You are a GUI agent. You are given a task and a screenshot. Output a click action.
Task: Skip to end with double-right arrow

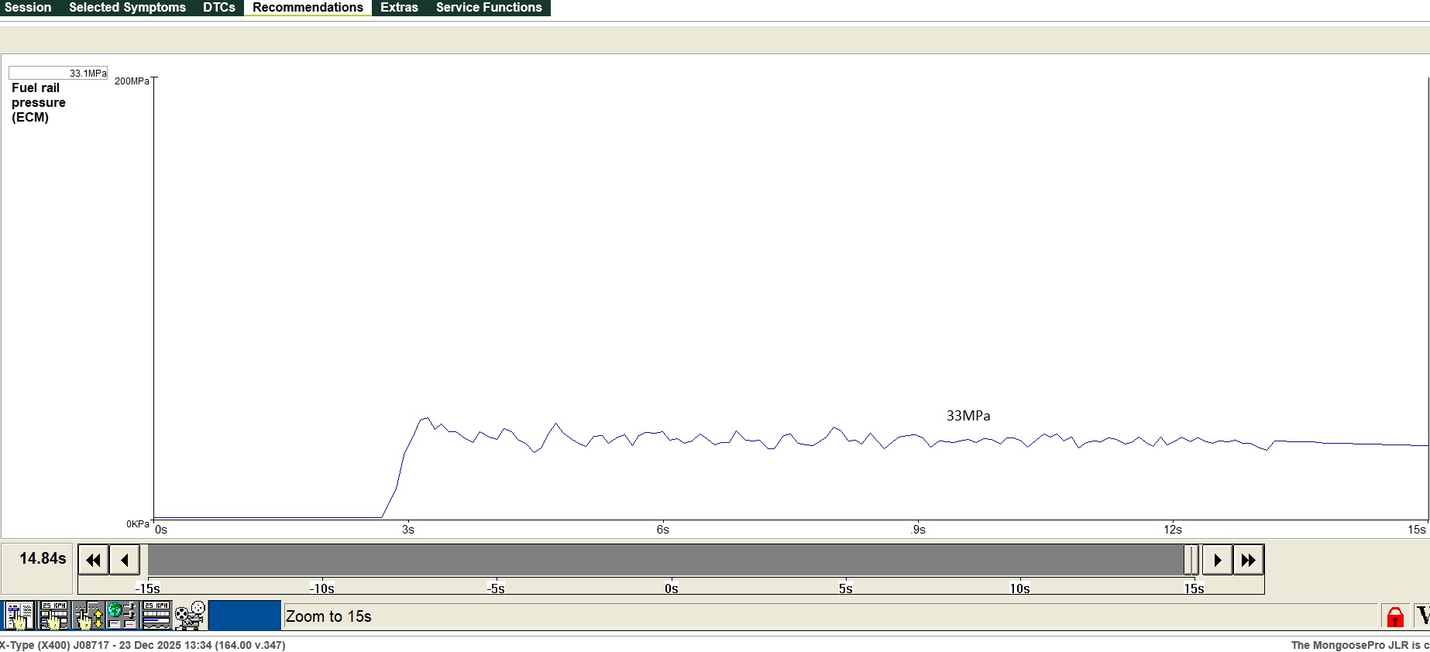click(1249, 560)
